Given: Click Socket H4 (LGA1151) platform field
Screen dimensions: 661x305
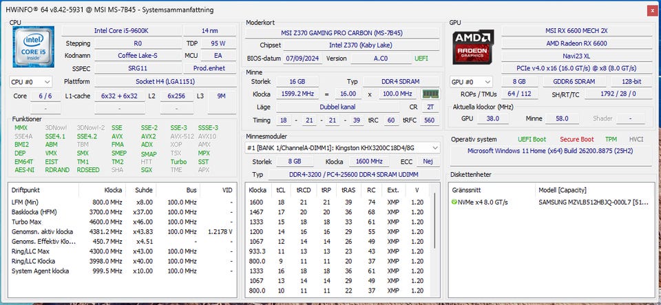Looking at the screenshot, I should click(x=165, y=82).
